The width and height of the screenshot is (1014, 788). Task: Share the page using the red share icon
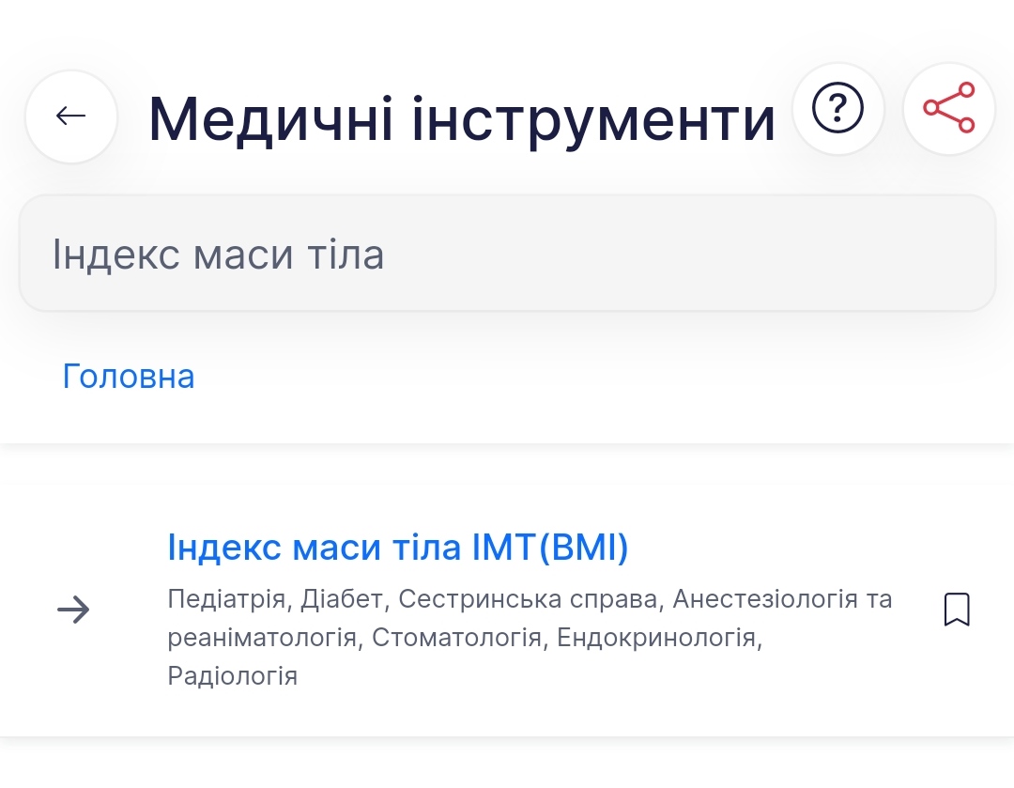point(948,108)
